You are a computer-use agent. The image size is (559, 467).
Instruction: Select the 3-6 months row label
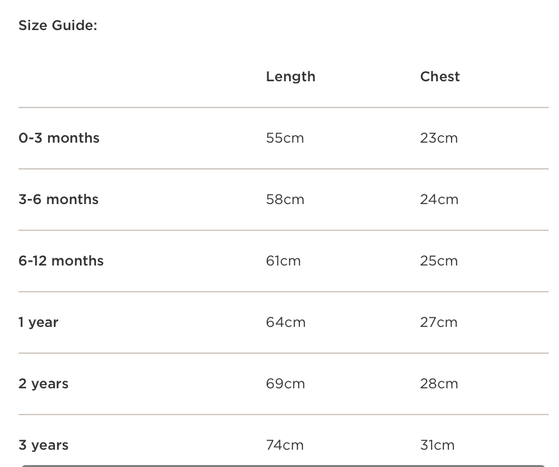pyautogui.click(x=58, y=200)
